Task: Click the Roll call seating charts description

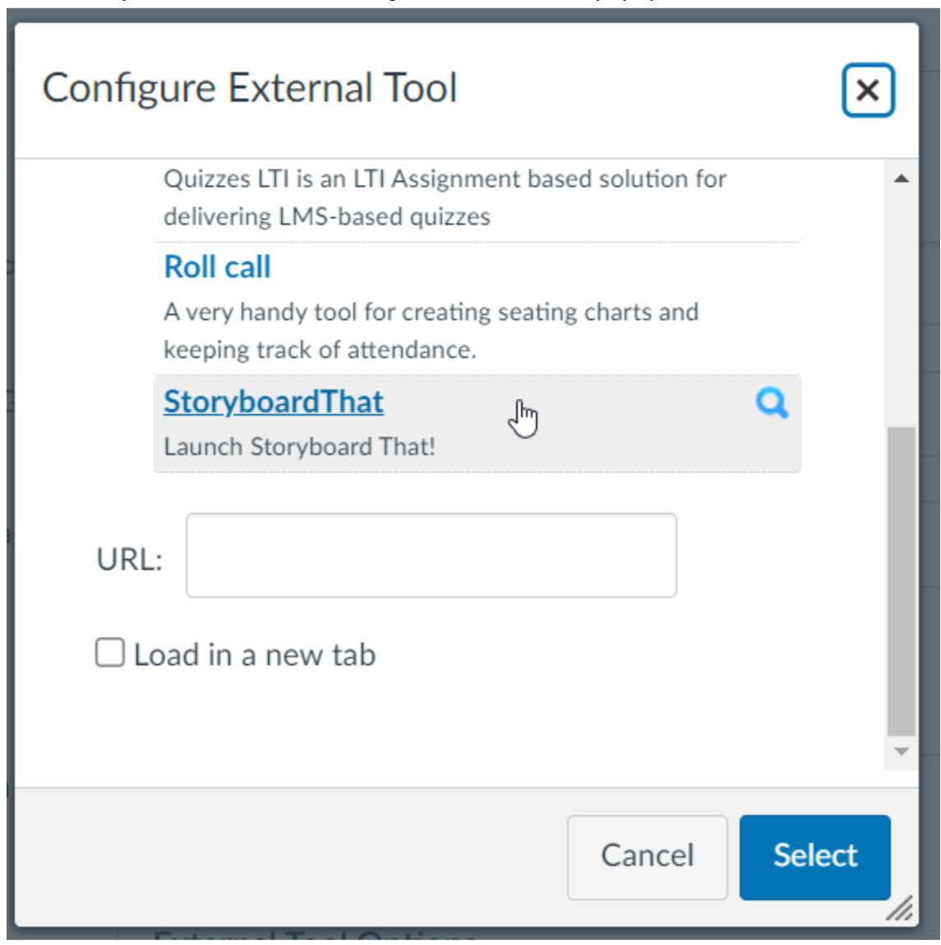Action: coord(431,331)
